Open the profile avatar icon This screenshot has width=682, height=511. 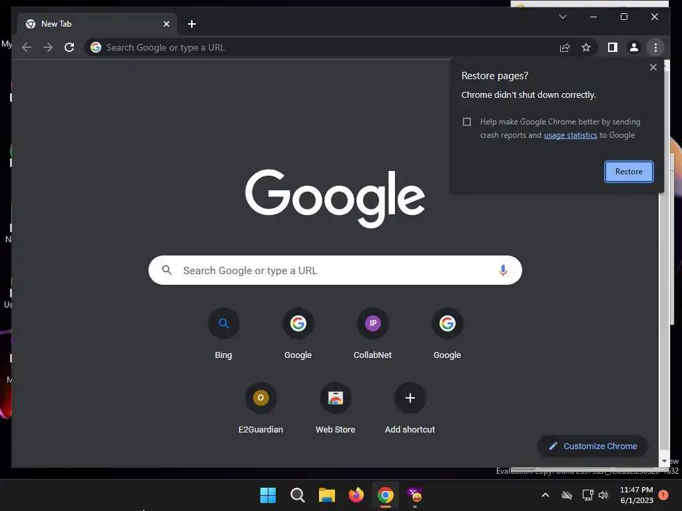click(x=634, y=47)
